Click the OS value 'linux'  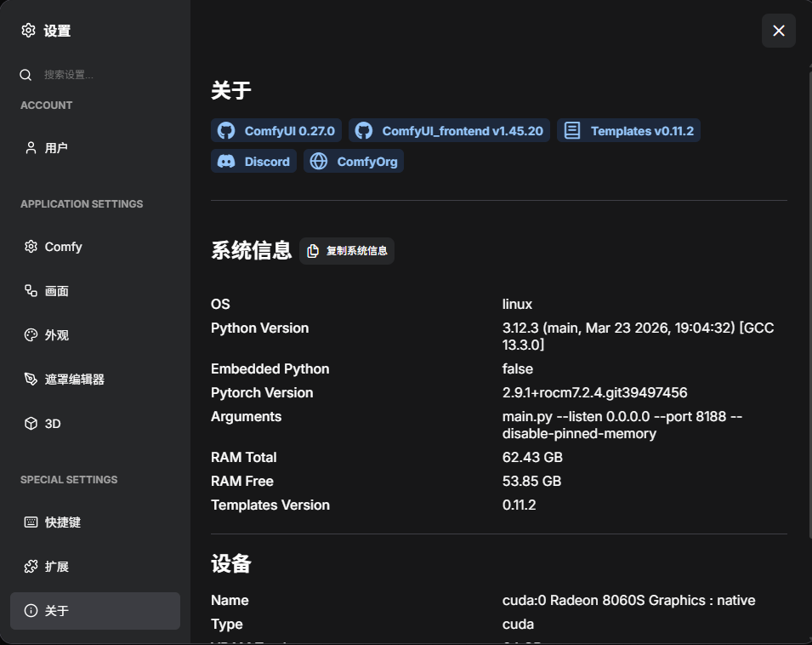click(517, 304)
